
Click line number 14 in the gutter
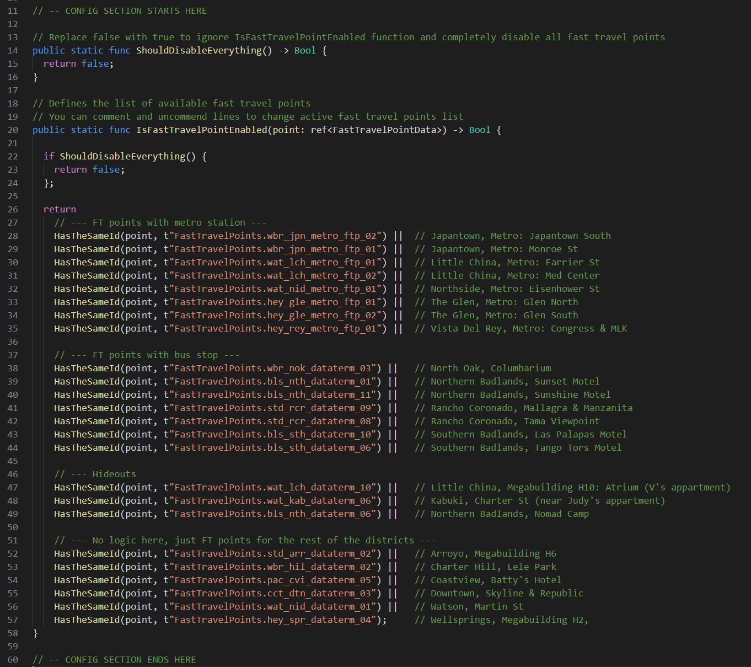point(13,50)
